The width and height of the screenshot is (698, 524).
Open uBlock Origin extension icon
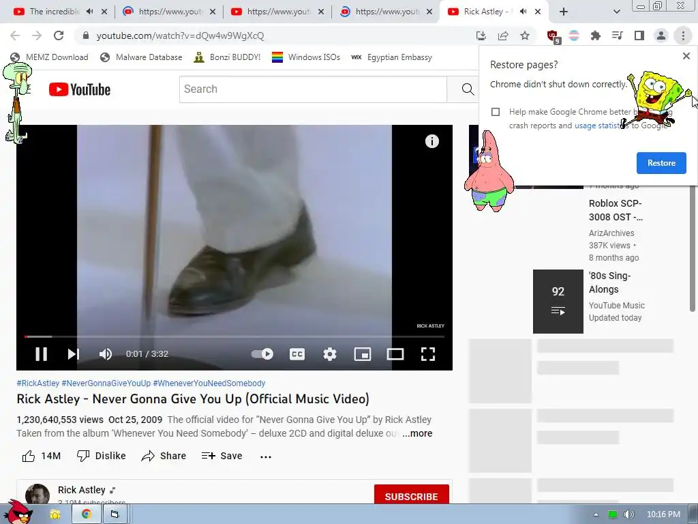point(553,36)
